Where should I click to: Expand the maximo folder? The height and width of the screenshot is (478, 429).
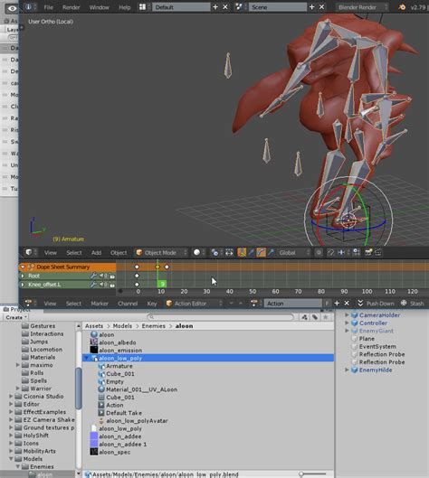coord(18,365)
